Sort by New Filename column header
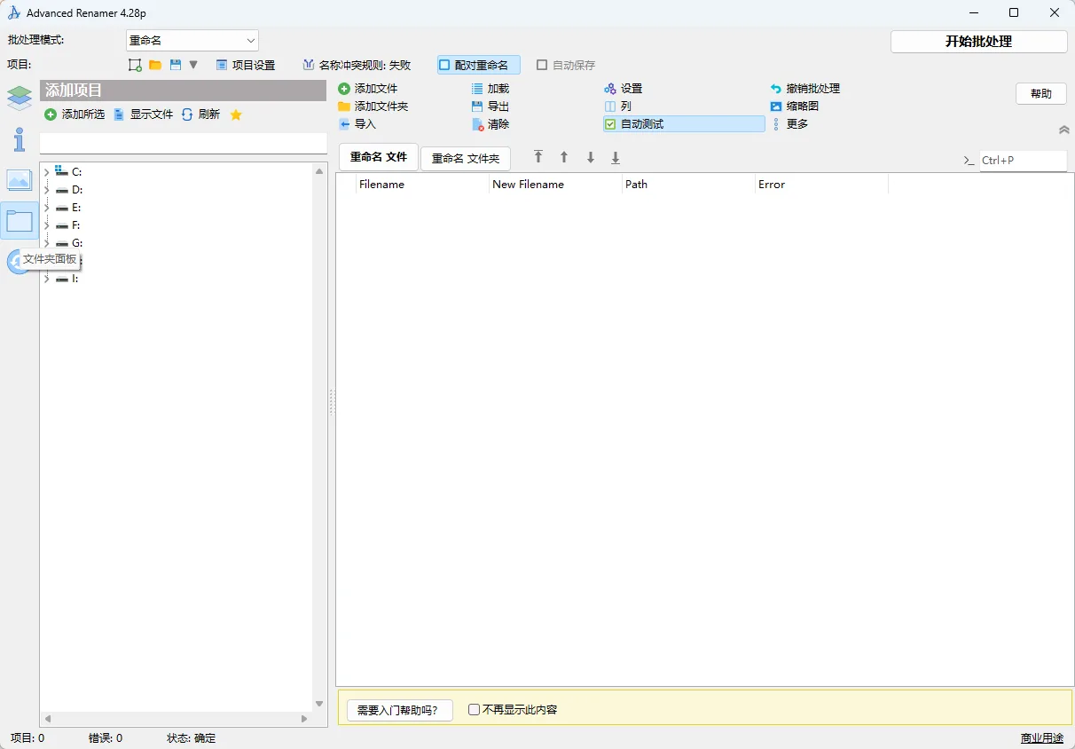 click(x=555, y=185)
